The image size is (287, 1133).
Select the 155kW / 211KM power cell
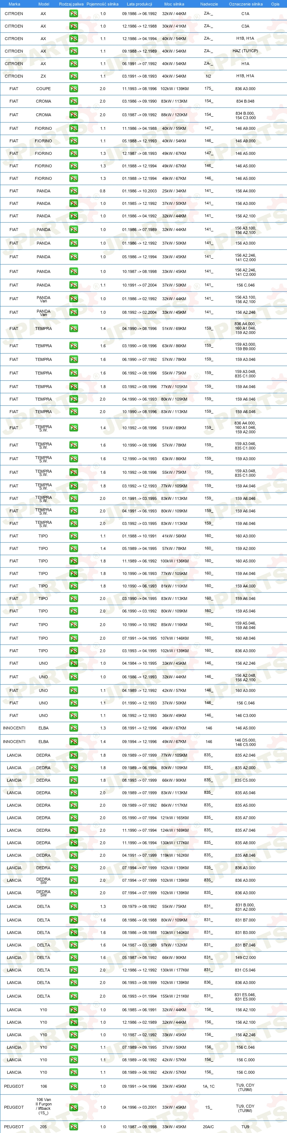[x=174, y=996]
